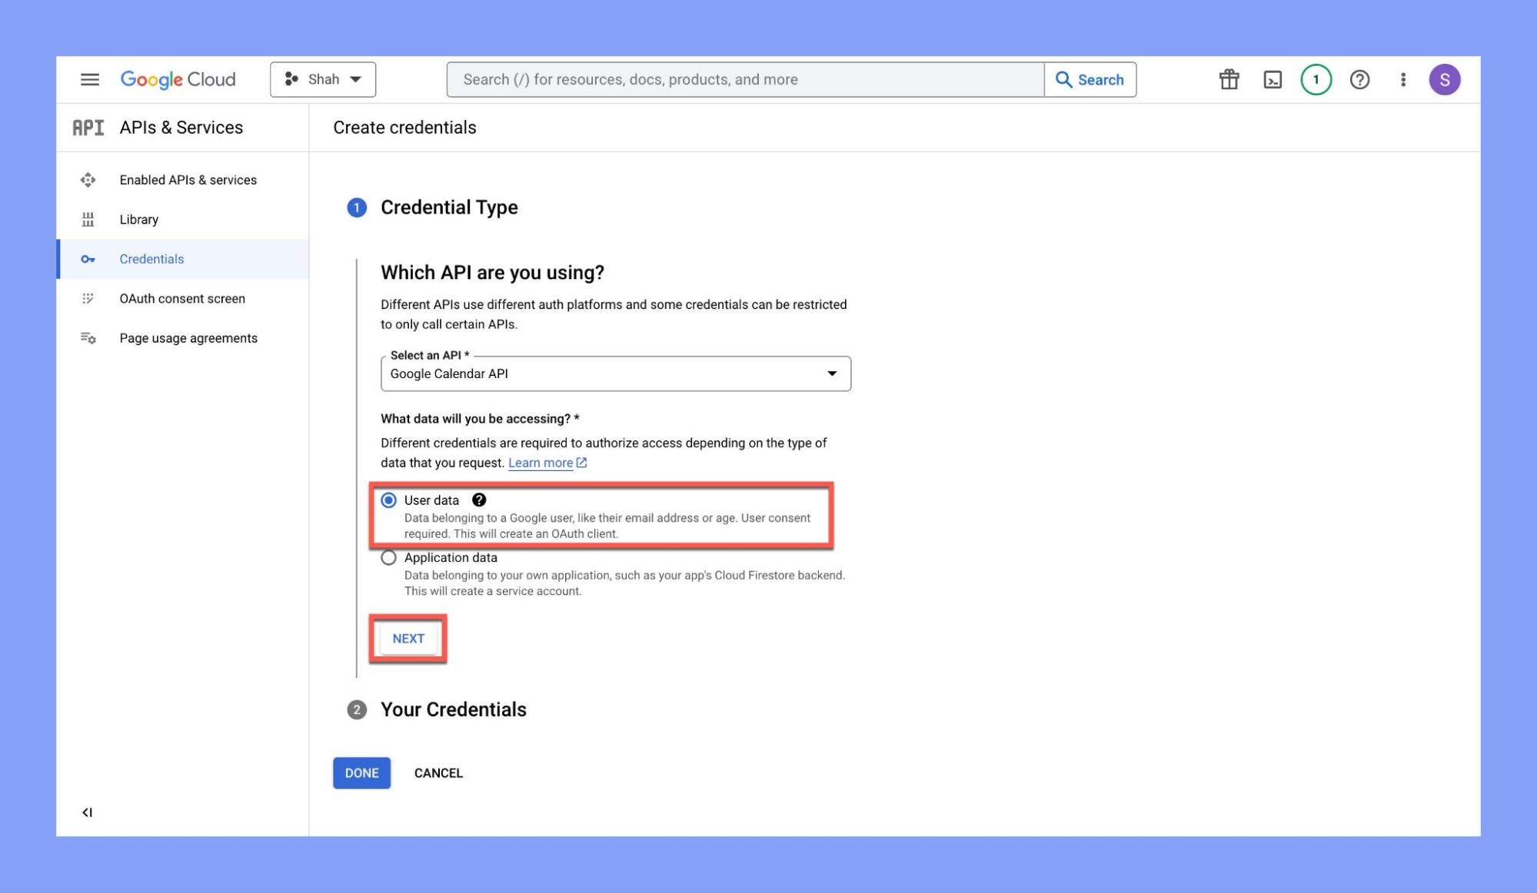Click the hamburger menu icon

point(88,78)
